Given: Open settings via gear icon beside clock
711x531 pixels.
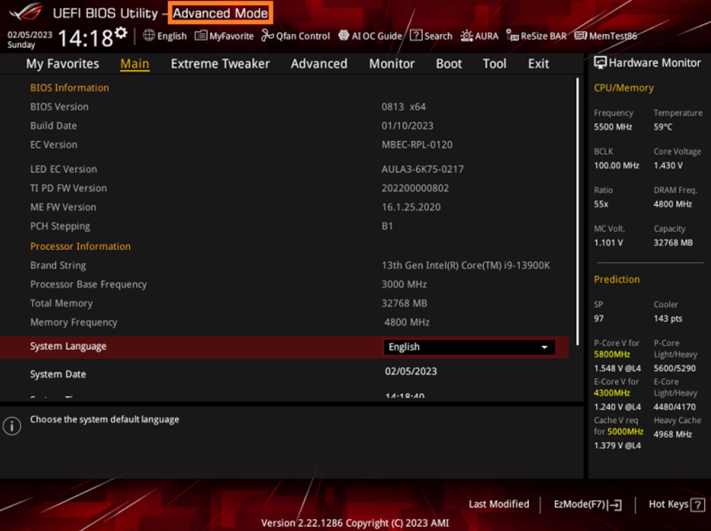Looking at the screenshot, I should point(121,33).
